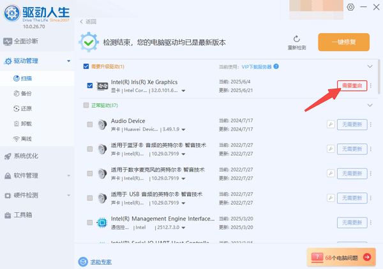Open the 扫描 scan page
This screenshot has height=269, width=383.
pos(22,78)
